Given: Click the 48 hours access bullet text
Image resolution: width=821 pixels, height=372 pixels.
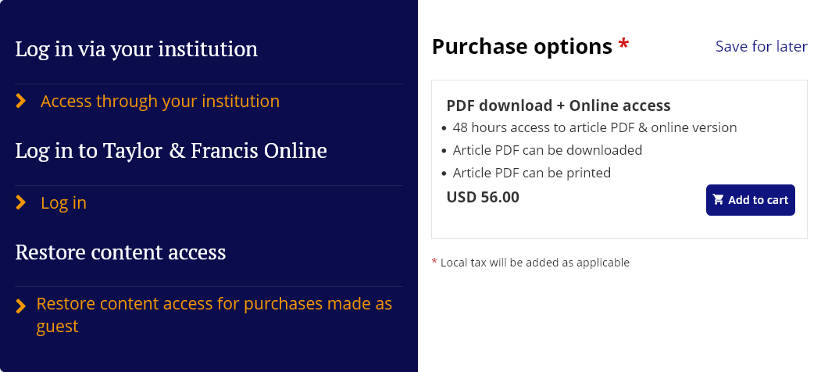Looking at the screenshot, I should point(594,127).
